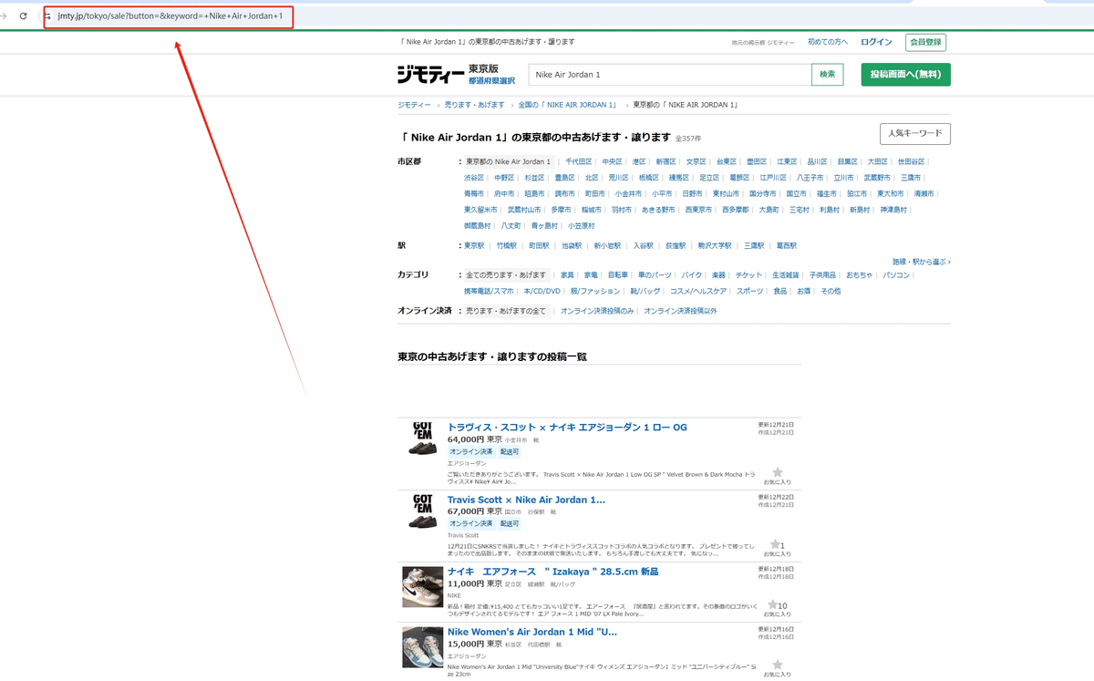
Task: Open 全国の「NIKE AIR JORDAN 1」breadcrumb
Action: click(x=568, y=105)
